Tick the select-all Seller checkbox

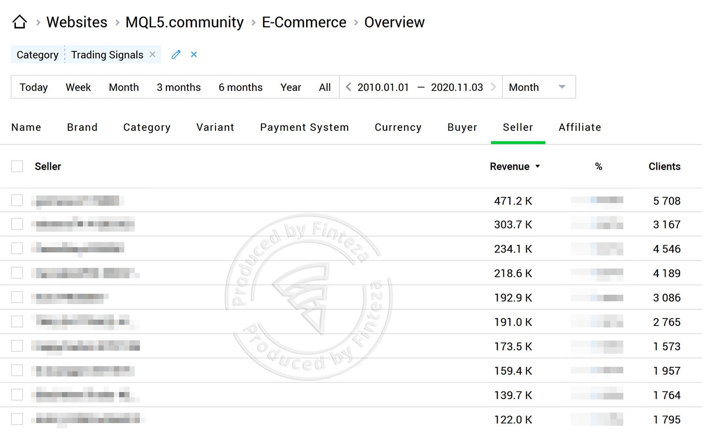click(x=17, y=167)
